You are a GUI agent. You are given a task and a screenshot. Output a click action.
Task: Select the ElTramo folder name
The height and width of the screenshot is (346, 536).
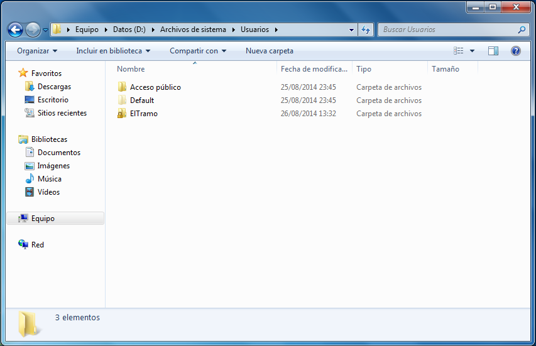(x=143, y=114)
